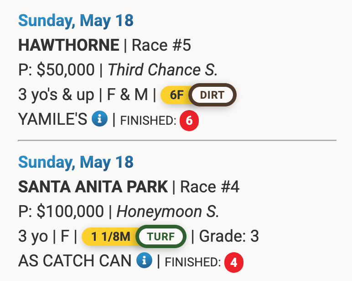This screenshot has height=281, width=352.
Task: Open the info icon beside AS CATCH CAN
Action: [144, 261]
